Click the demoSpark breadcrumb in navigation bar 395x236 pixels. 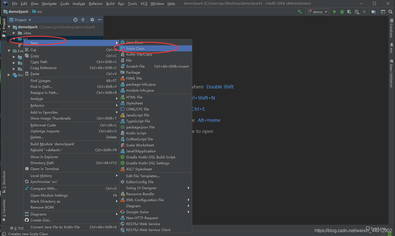click(16, 12)
